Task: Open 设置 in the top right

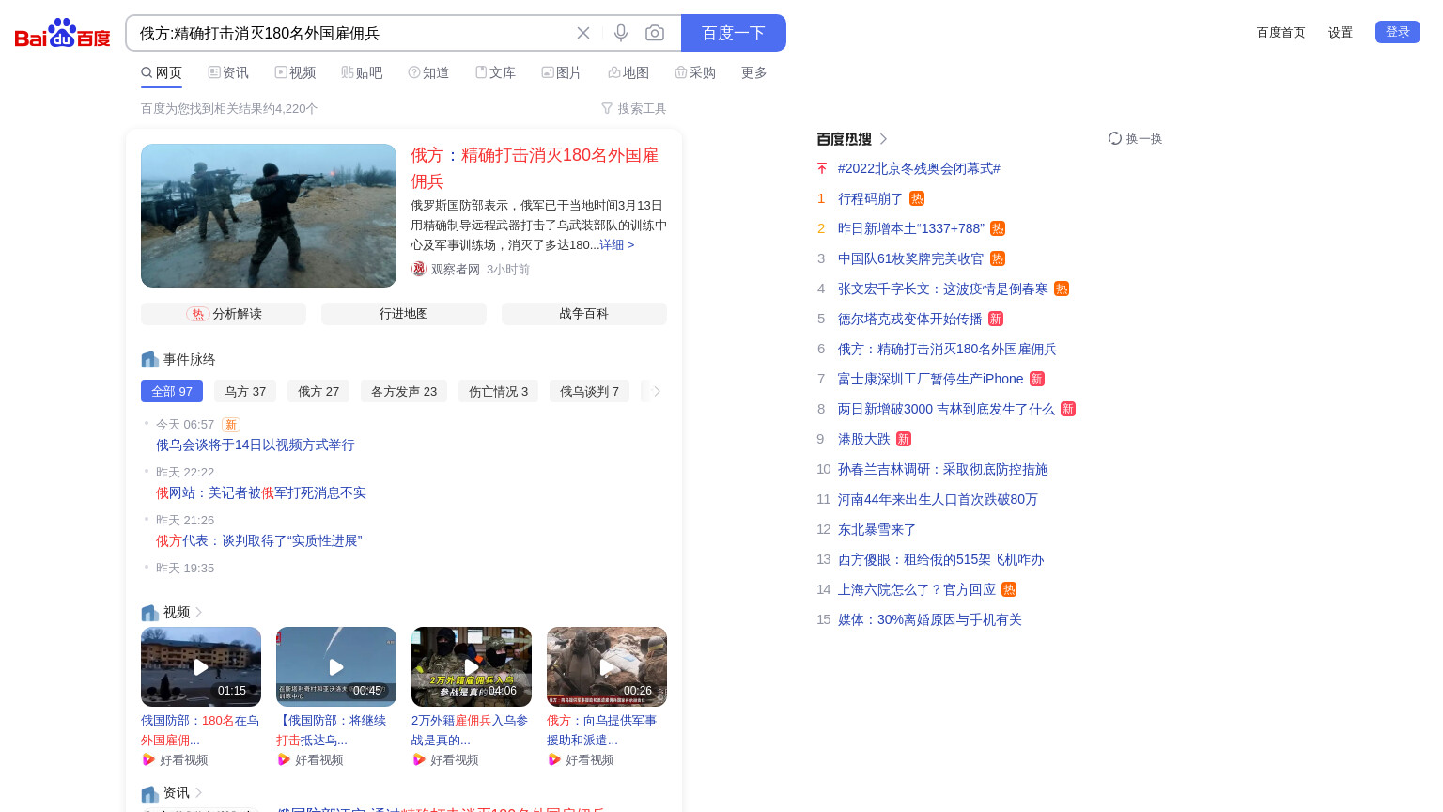Action: coord(1341,32)
